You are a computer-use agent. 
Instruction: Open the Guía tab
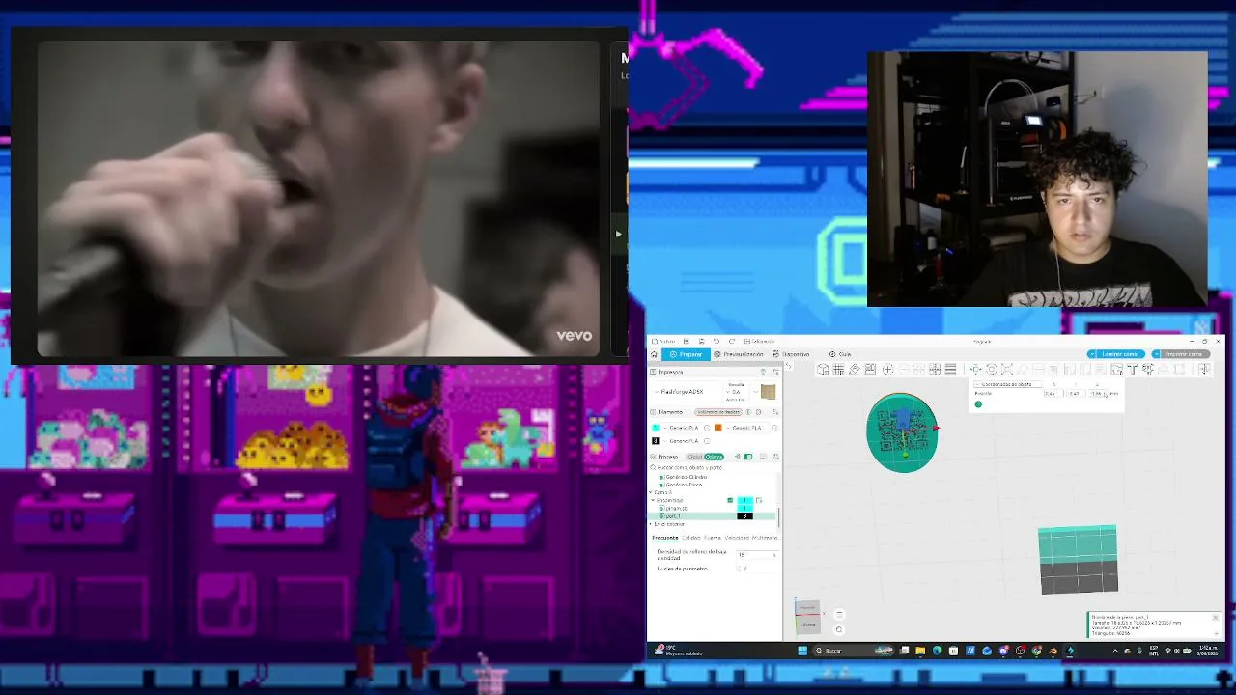[840, 354]
